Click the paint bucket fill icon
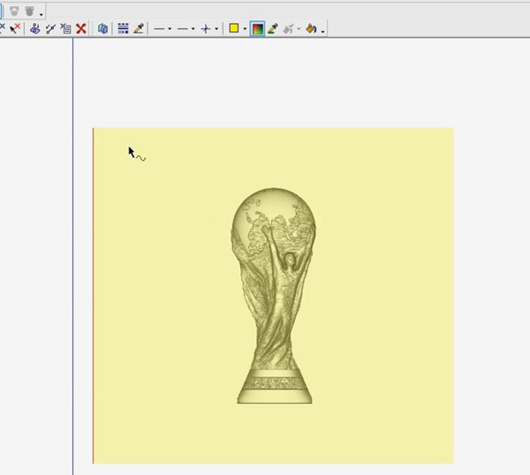Image resolution: width=530 pixels, height=475 pixels. 311,28
